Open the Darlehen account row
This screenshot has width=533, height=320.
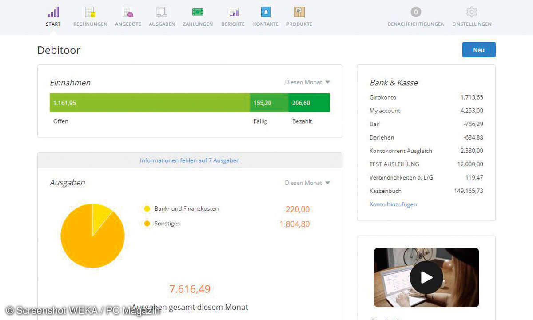coord(426,137)
